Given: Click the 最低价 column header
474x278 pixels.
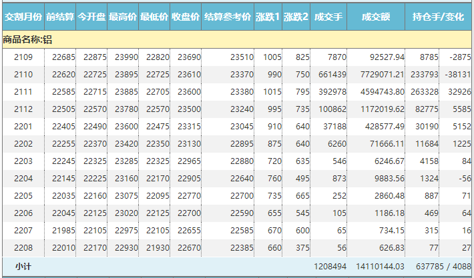Looking at the screenshot, I should pyautogui.click(x=154, y=17).
